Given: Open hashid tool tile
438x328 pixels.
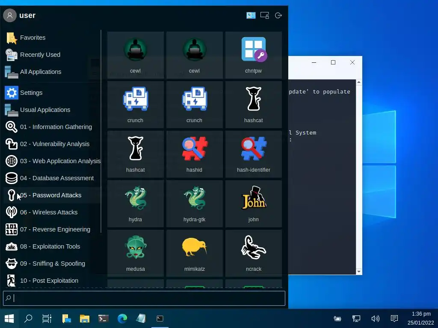Looking at the screenshot, I should (x=195, y=154).
